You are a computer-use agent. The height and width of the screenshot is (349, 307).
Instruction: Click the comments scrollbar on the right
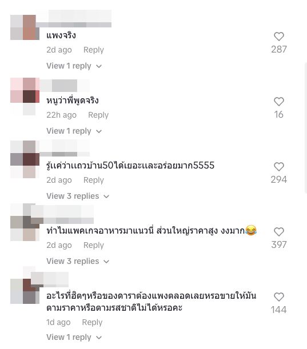pyautogui.click(x=305, y=128)
